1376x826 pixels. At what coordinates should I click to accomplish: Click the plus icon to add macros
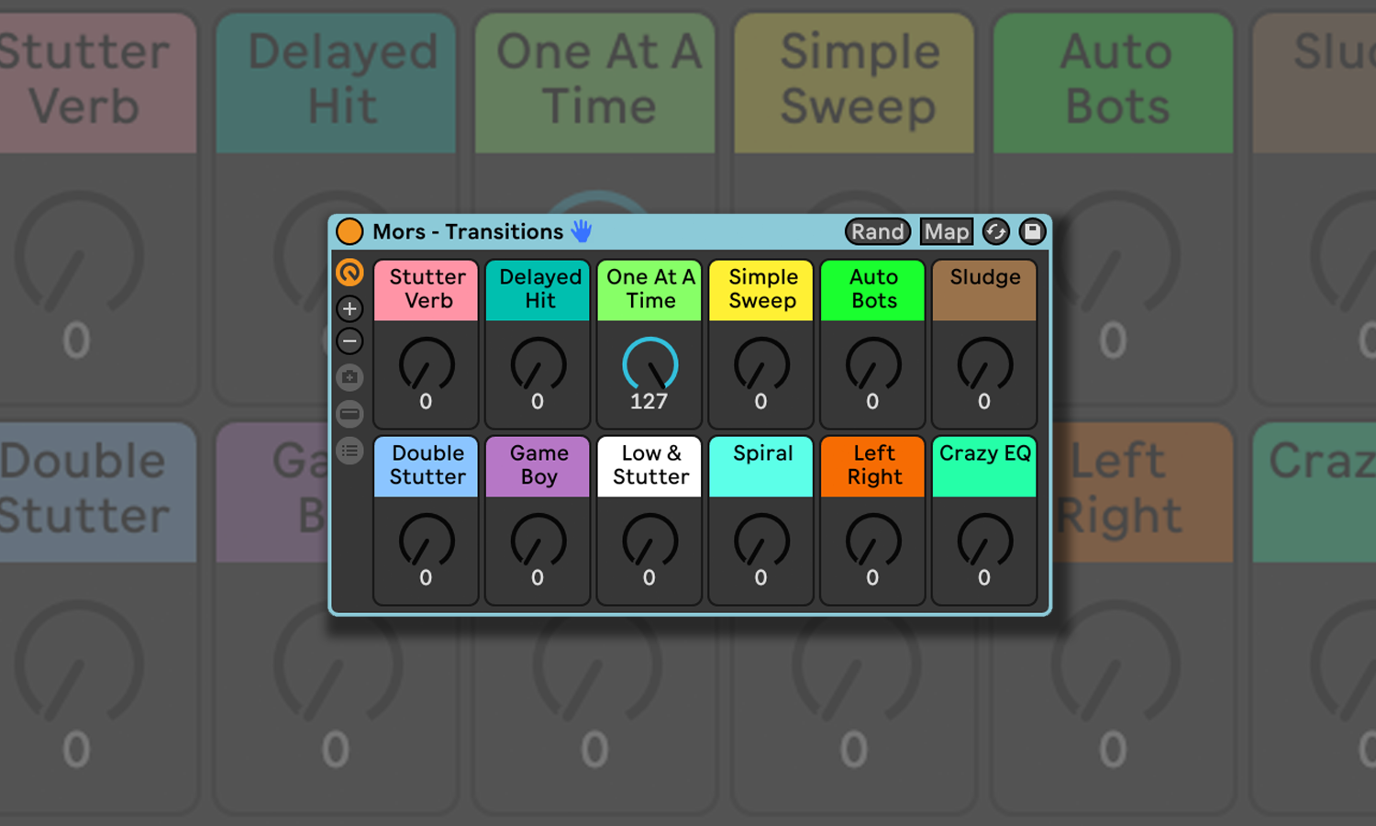point(350,308)
